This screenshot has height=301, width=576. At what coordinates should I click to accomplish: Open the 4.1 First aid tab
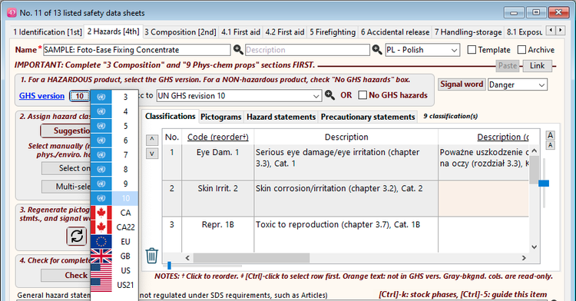click(240, 32)
